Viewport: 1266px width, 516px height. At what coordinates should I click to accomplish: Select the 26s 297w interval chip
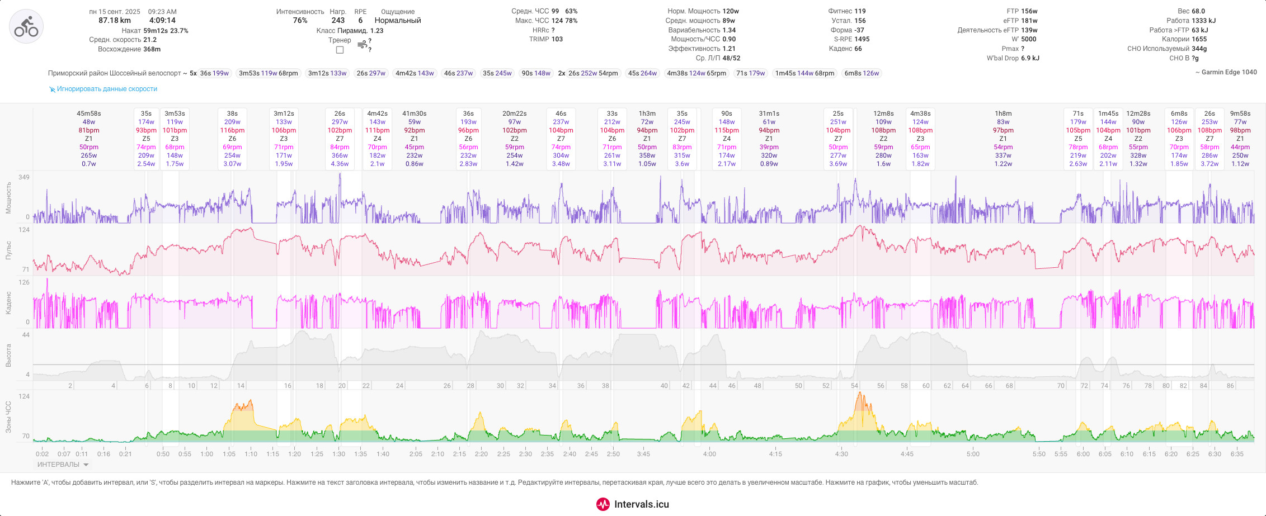(371, 73)
